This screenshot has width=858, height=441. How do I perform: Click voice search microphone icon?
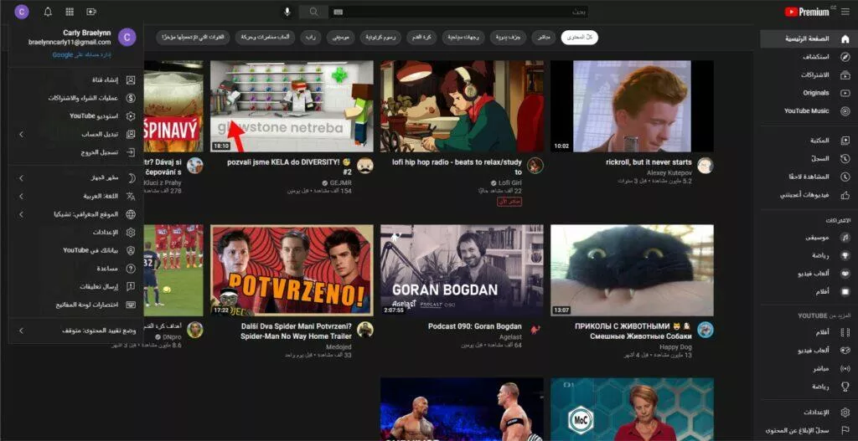[x=287, y=12]
